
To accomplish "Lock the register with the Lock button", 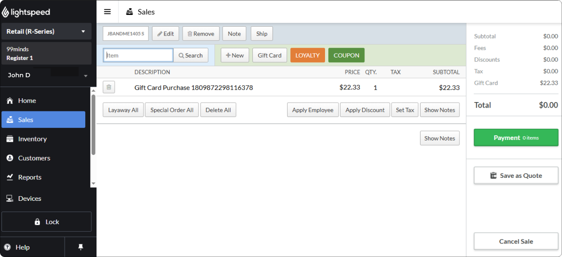I will click(x=47, y=222).
